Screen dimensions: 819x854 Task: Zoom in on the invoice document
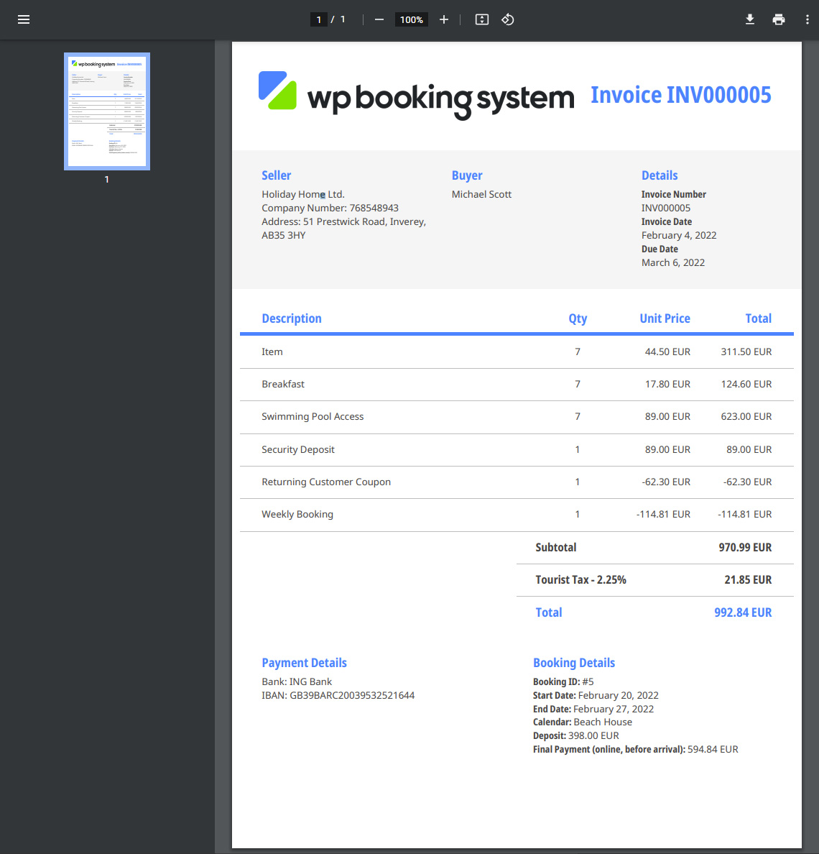coord(443,19)
